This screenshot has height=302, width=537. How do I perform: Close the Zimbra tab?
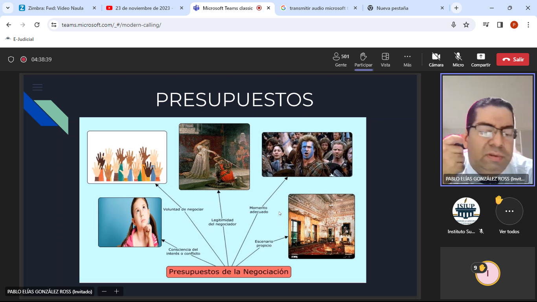pyautogui.click(x=94, y=8)
